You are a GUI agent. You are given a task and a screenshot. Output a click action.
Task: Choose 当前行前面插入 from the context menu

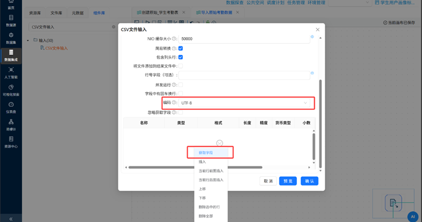click(211, 171)
